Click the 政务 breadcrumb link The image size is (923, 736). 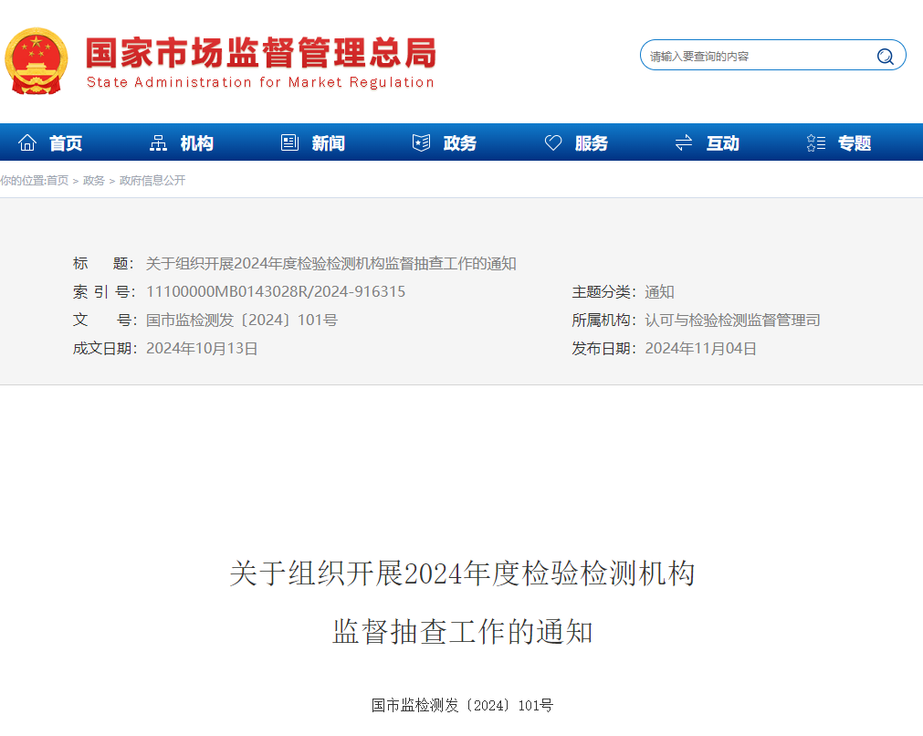pyautogui.click(x=94, y=181)
